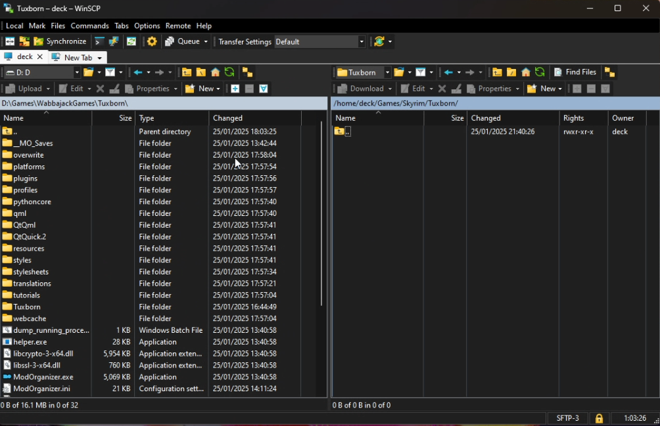Viewport: 660px width, 426px height.
Task: Toggle the local directory tree icon
Action: 247,72
